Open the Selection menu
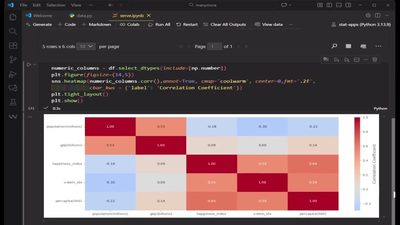Screen dimensions: 400x225 56,5
